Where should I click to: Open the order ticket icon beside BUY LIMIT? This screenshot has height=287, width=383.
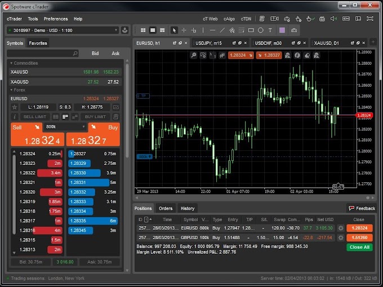coord(116,116)
